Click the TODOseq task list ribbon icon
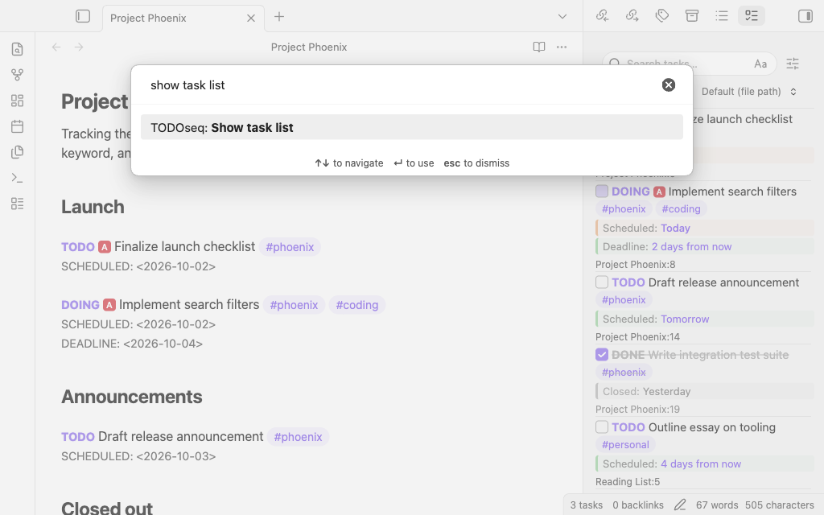The image size is (824, 515). pyautogui.click(x=18, y=204)
